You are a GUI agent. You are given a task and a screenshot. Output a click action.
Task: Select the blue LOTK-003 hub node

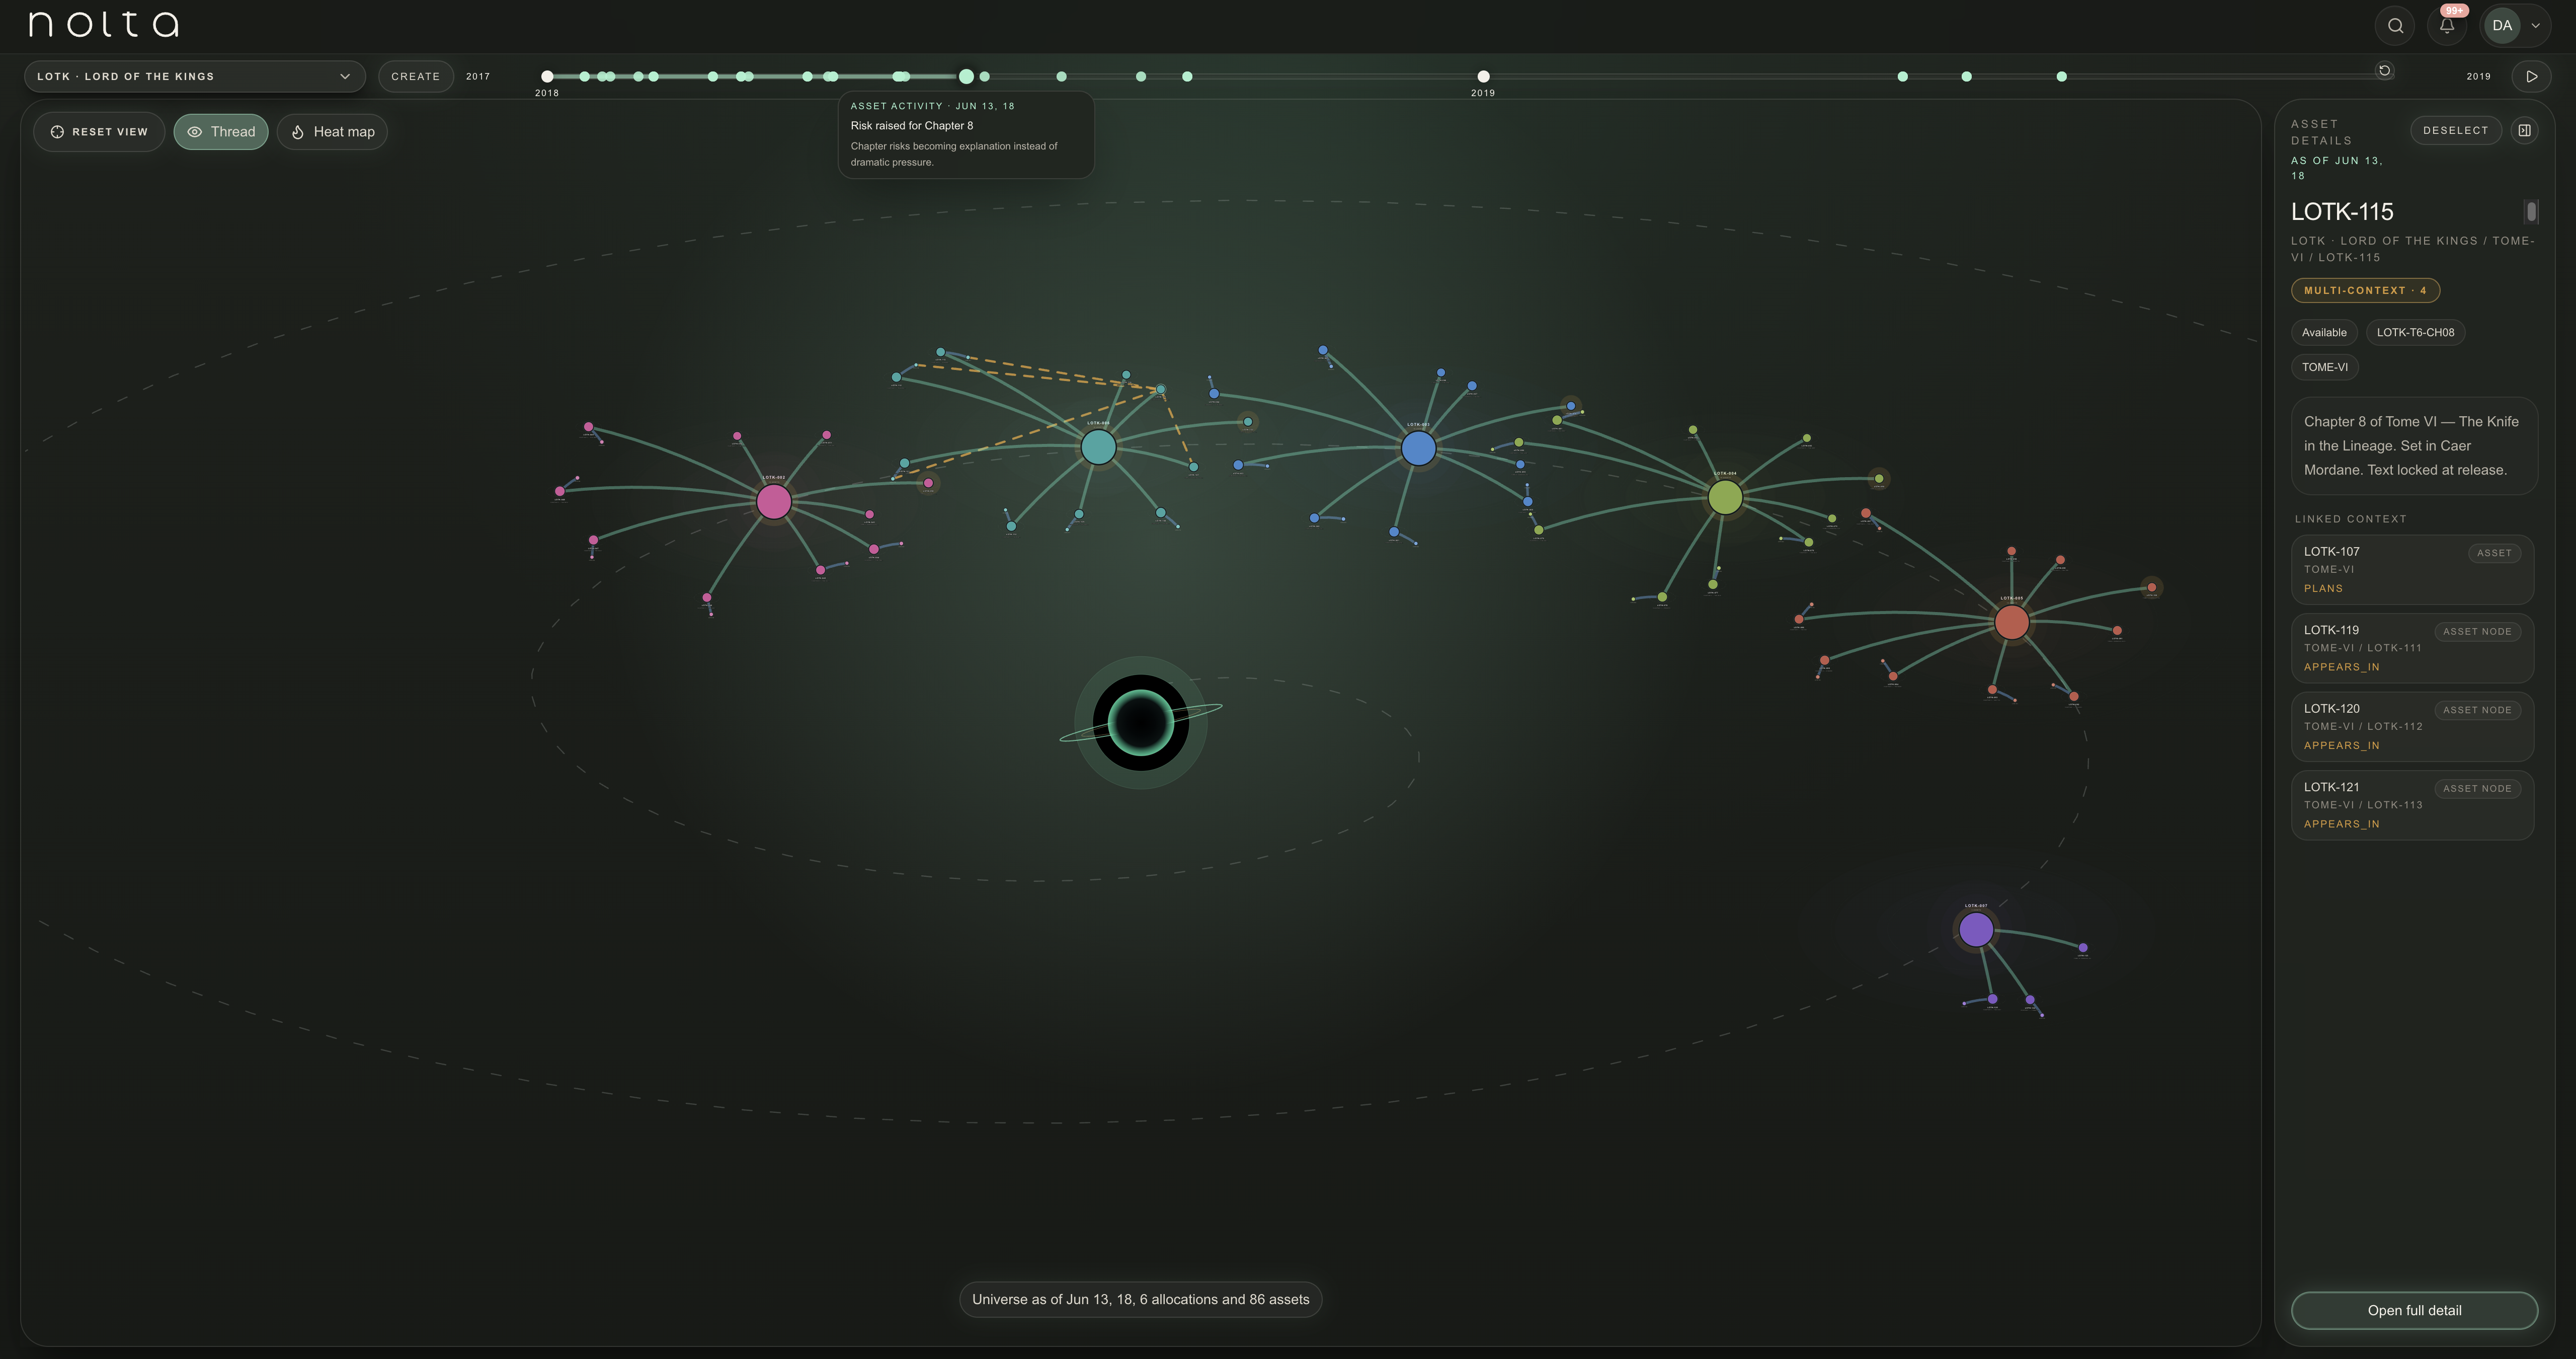(x=1418, y=448)
